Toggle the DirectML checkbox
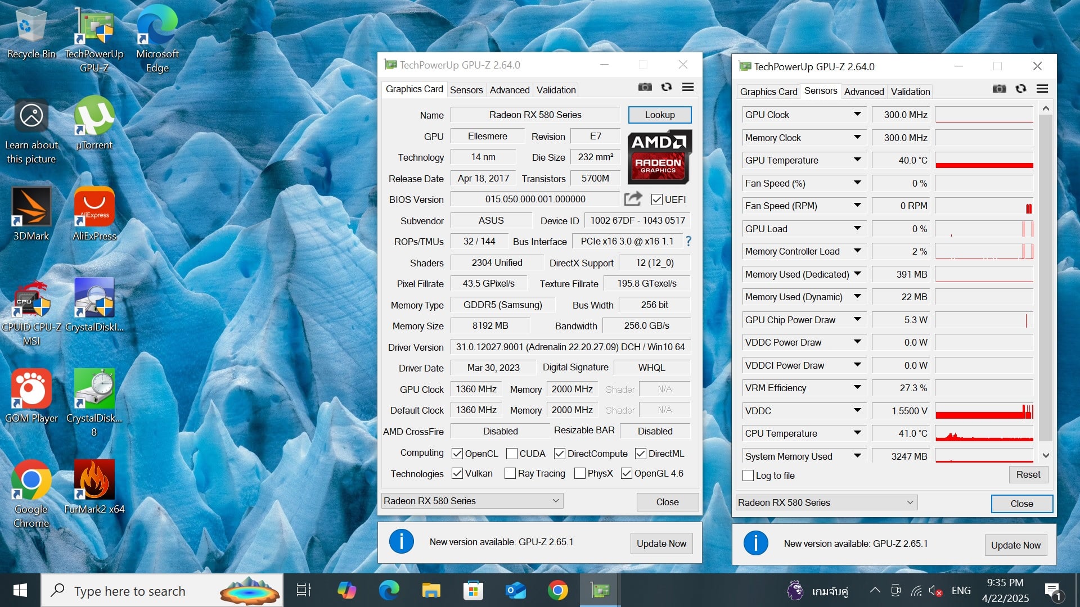Screen dimensions: 1080x607 pyautogui.click(x=641, y=454)
